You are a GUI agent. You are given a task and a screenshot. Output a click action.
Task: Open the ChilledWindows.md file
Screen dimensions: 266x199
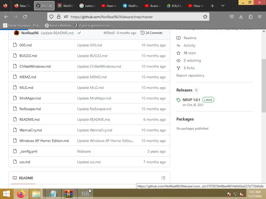(x=35, y=66)
